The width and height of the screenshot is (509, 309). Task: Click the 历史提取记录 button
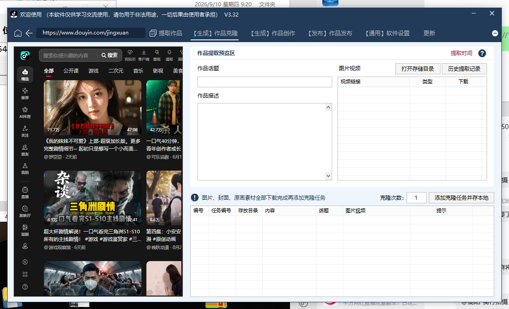point(464,69)
